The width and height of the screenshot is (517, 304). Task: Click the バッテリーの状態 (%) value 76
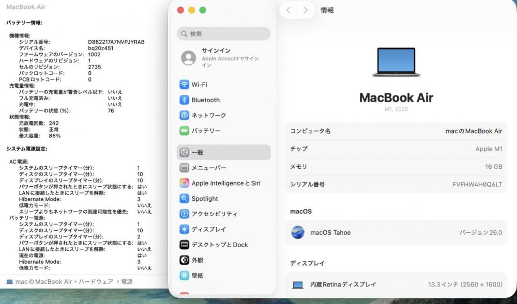pos(111,110)
